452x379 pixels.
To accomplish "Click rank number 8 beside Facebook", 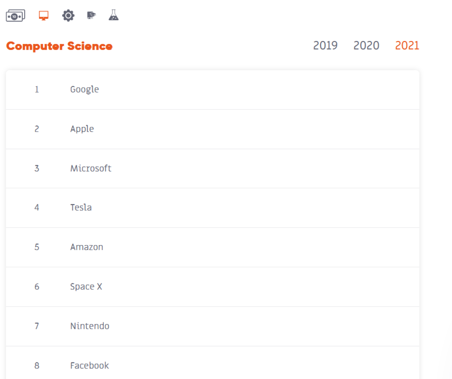I will 36,365.
